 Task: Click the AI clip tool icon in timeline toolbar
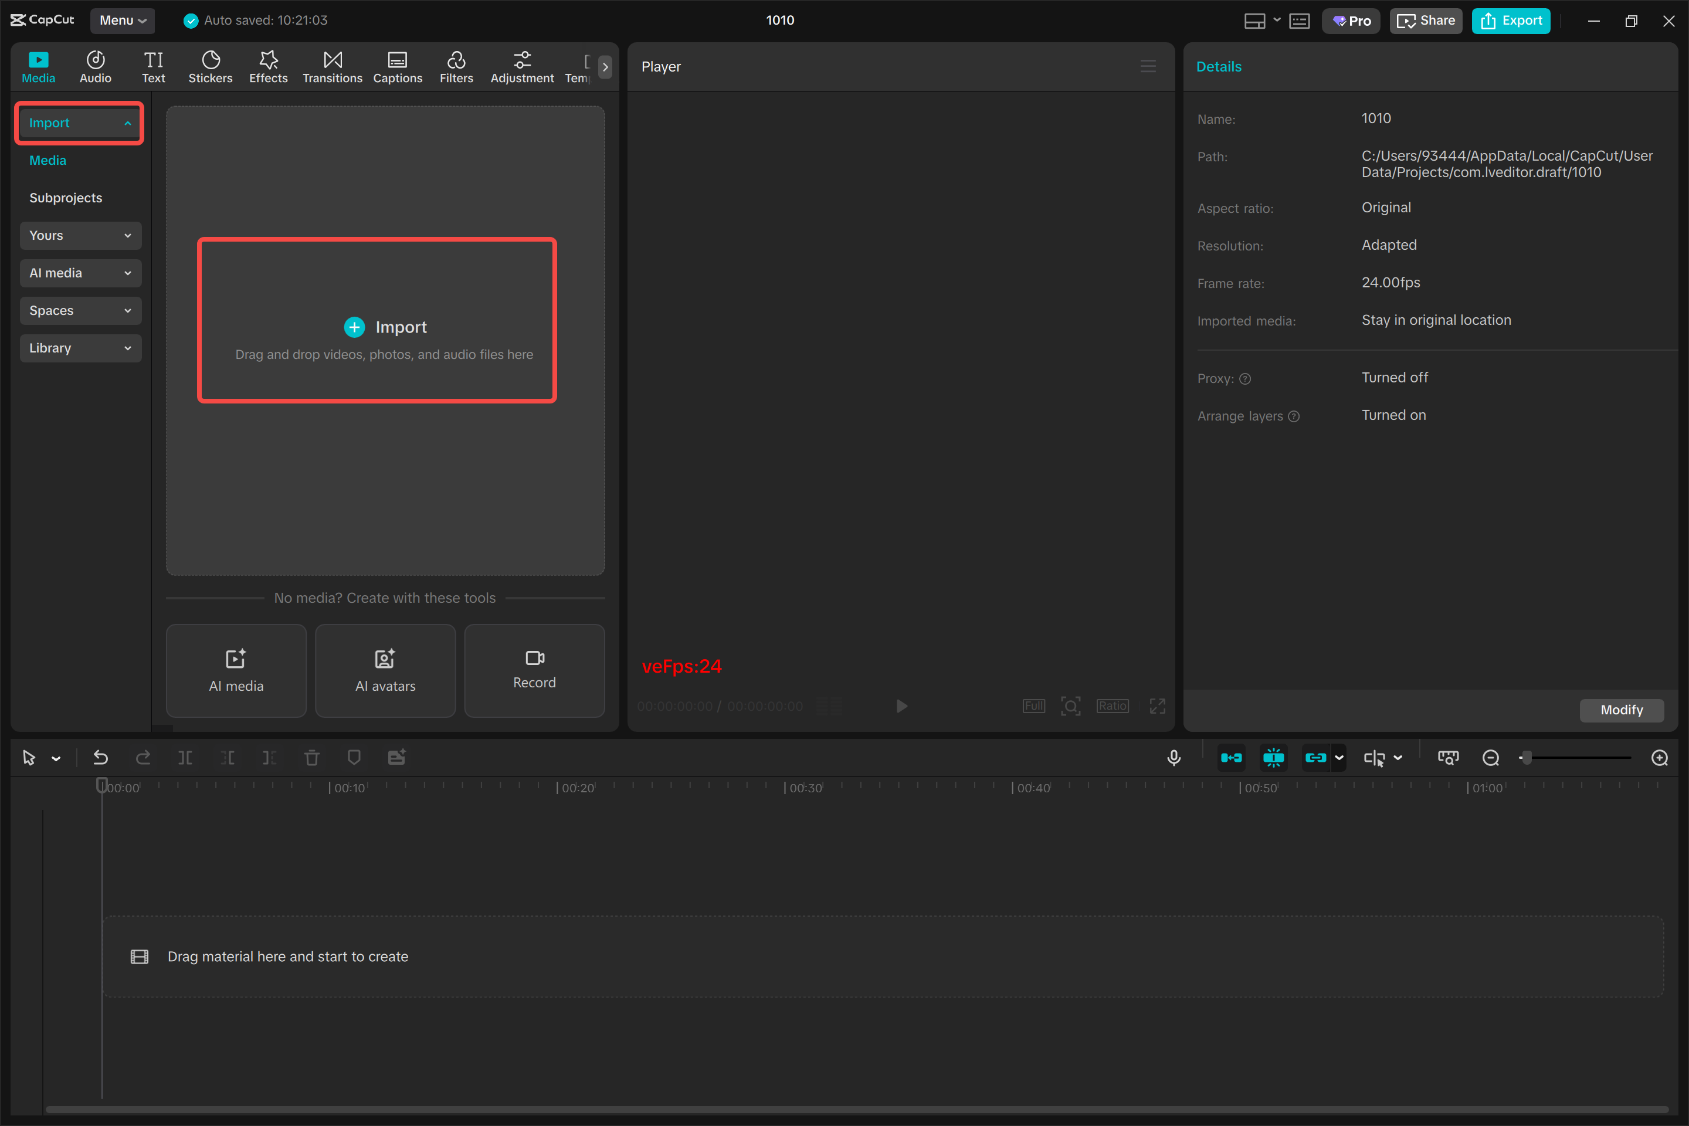396,758
